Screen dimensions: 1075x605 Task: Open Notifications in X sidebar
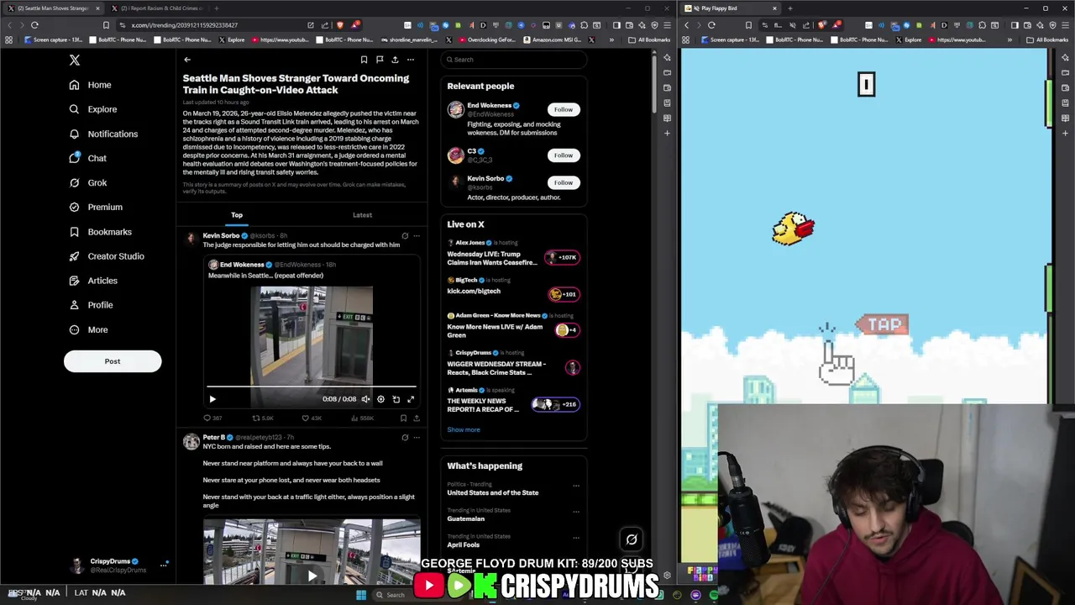tap(102, 134)
